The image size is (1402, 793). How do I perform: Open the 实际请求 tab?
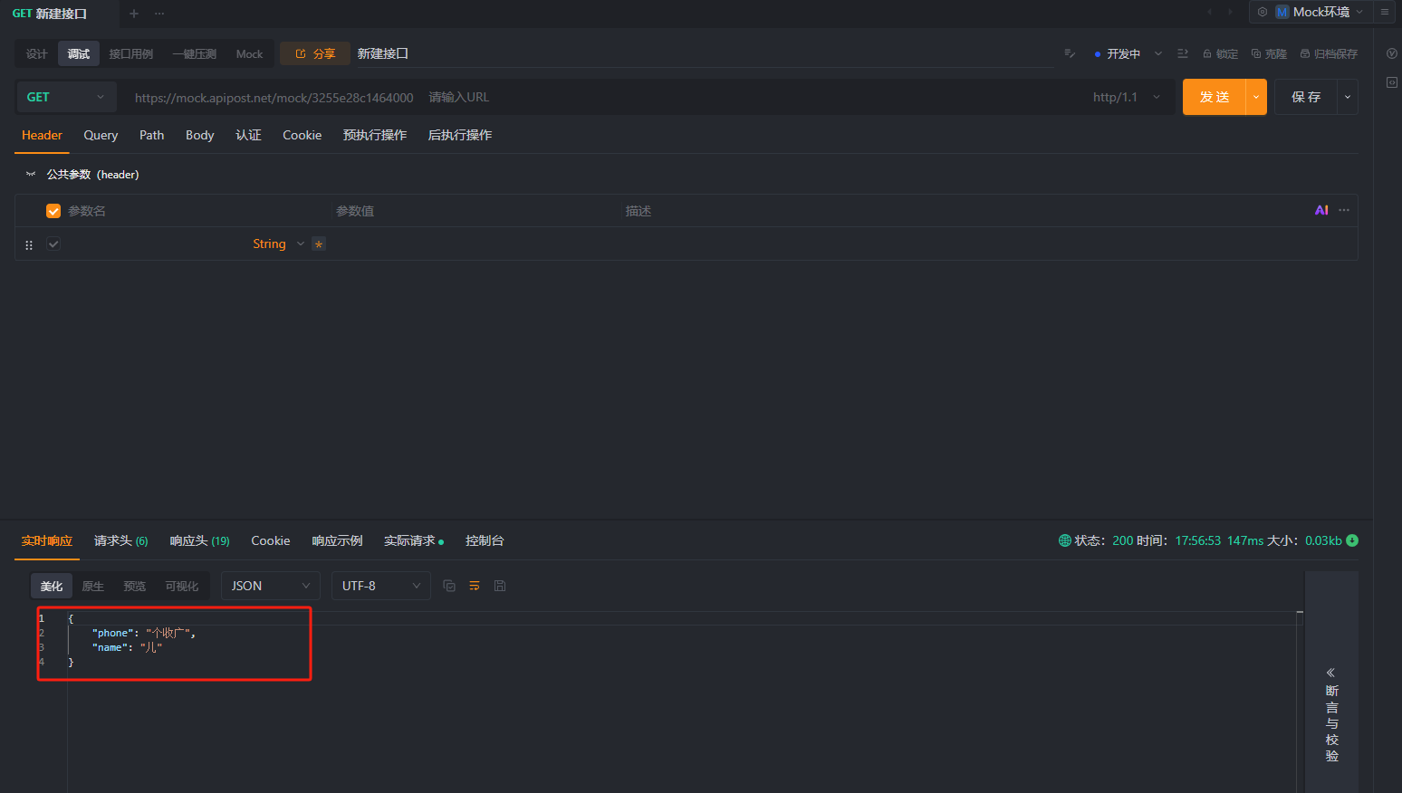[413, 540]
